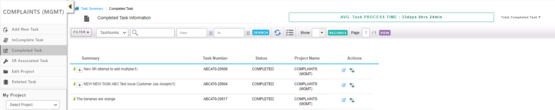
Task: Sort by Summary column header
Action: coord(91,58)
